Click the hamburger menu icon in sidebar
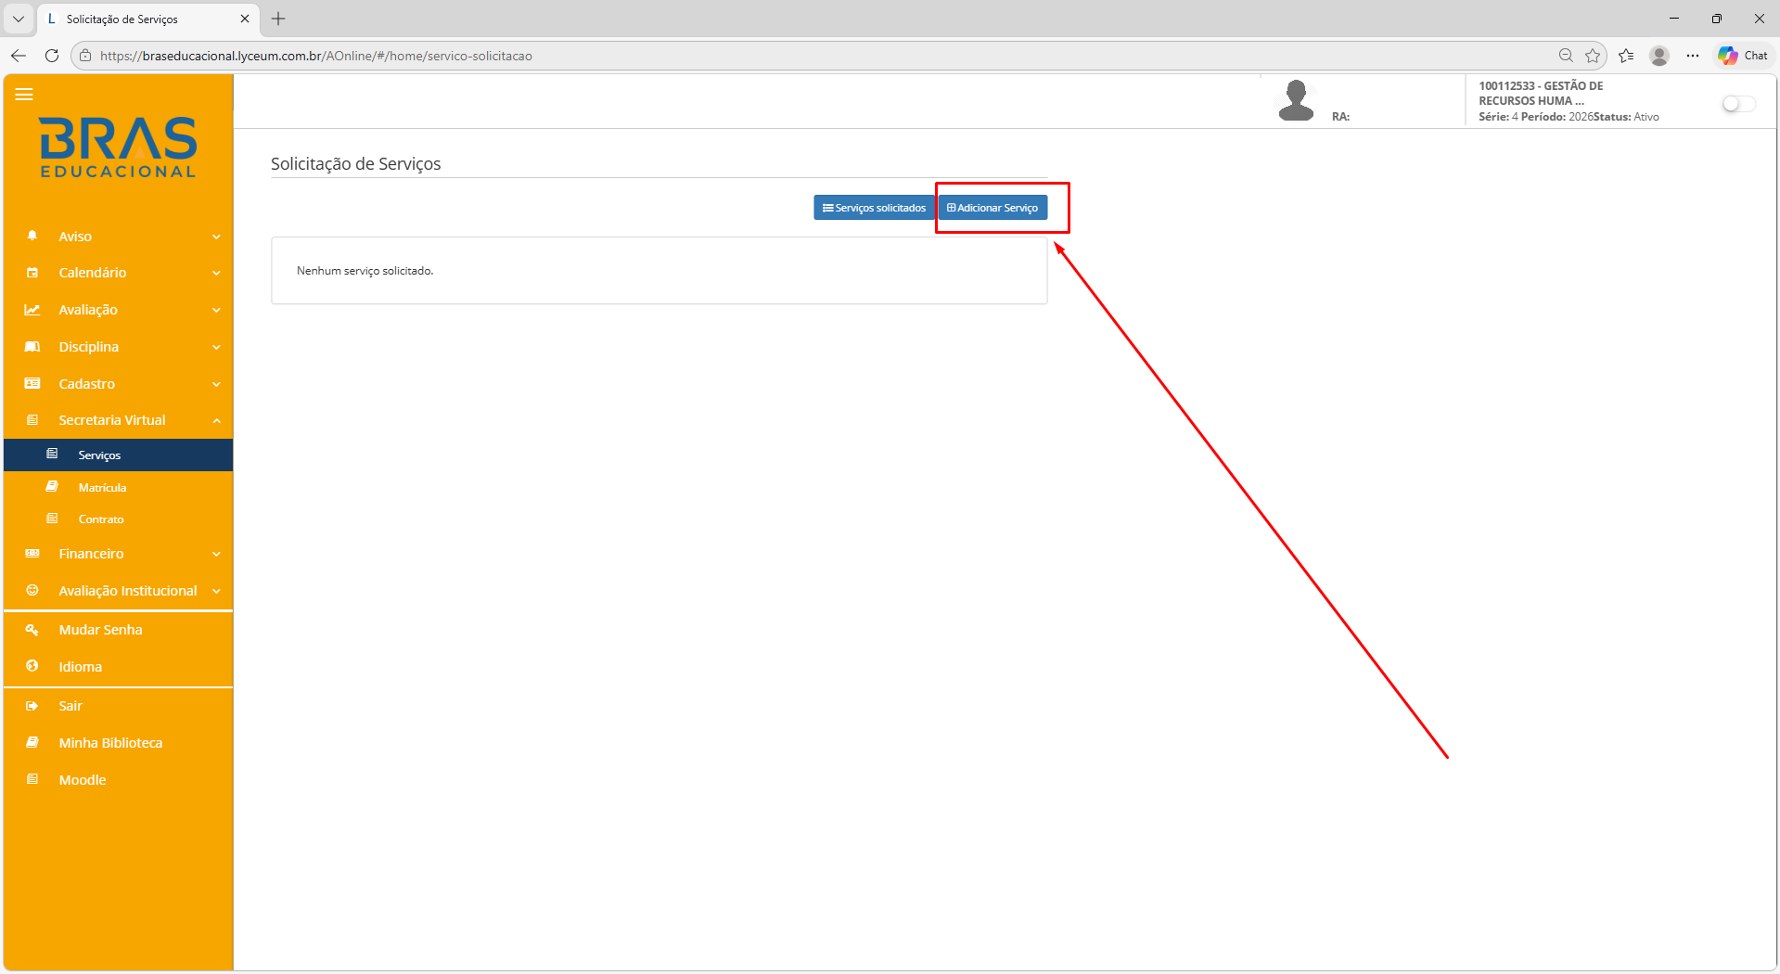The height and width of the screenshot is (974, 1780). (x=24, y=95)
